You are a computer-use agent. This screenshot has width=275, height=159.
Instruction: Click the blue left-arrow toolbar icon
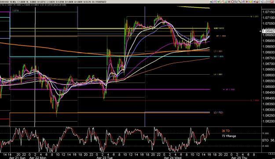coord(211,2)
